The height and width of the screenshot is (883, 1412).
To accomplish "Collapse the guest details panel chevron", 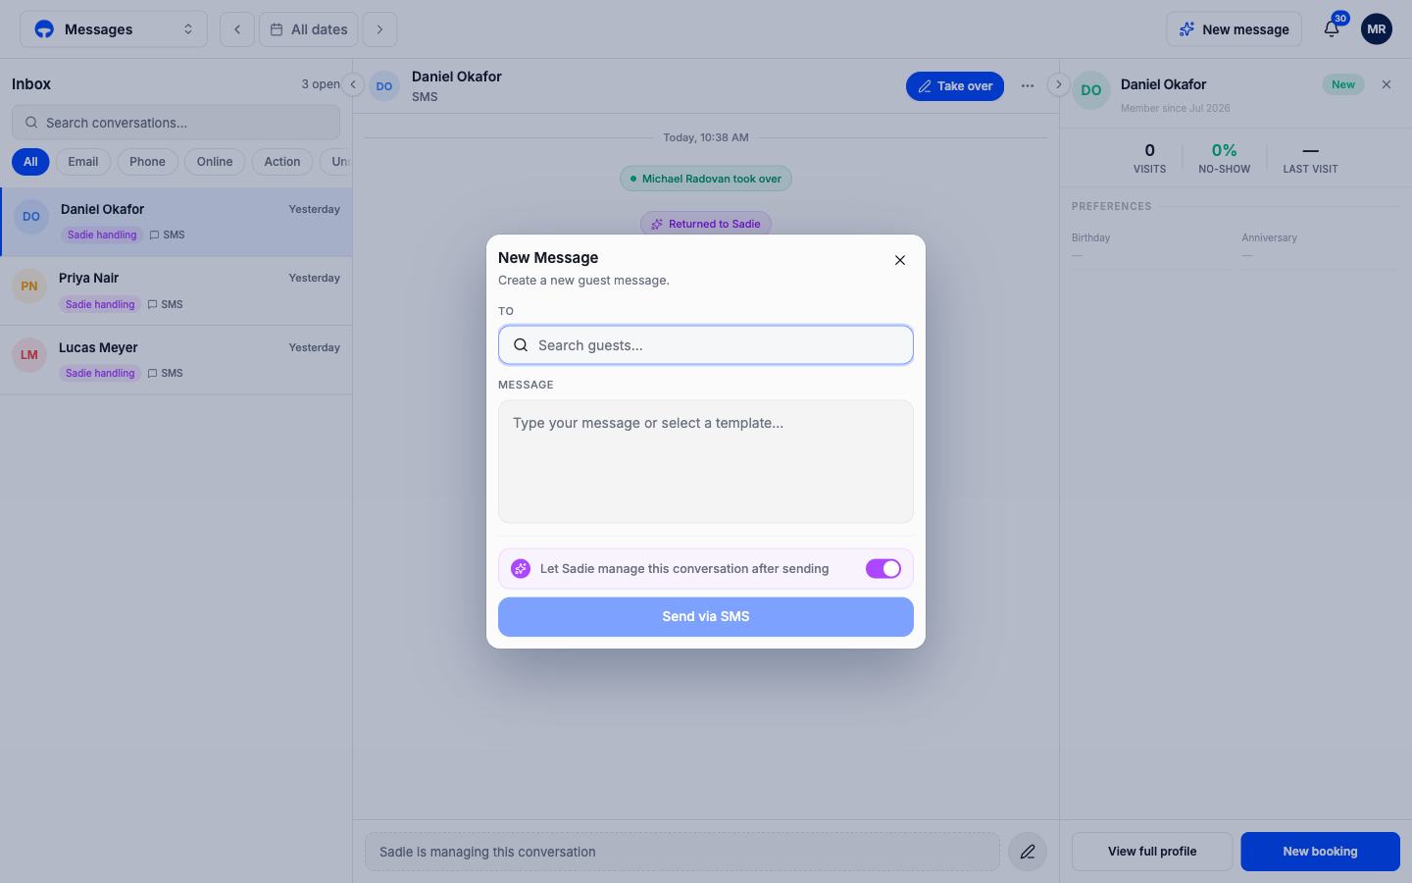I will point(1059,84).
